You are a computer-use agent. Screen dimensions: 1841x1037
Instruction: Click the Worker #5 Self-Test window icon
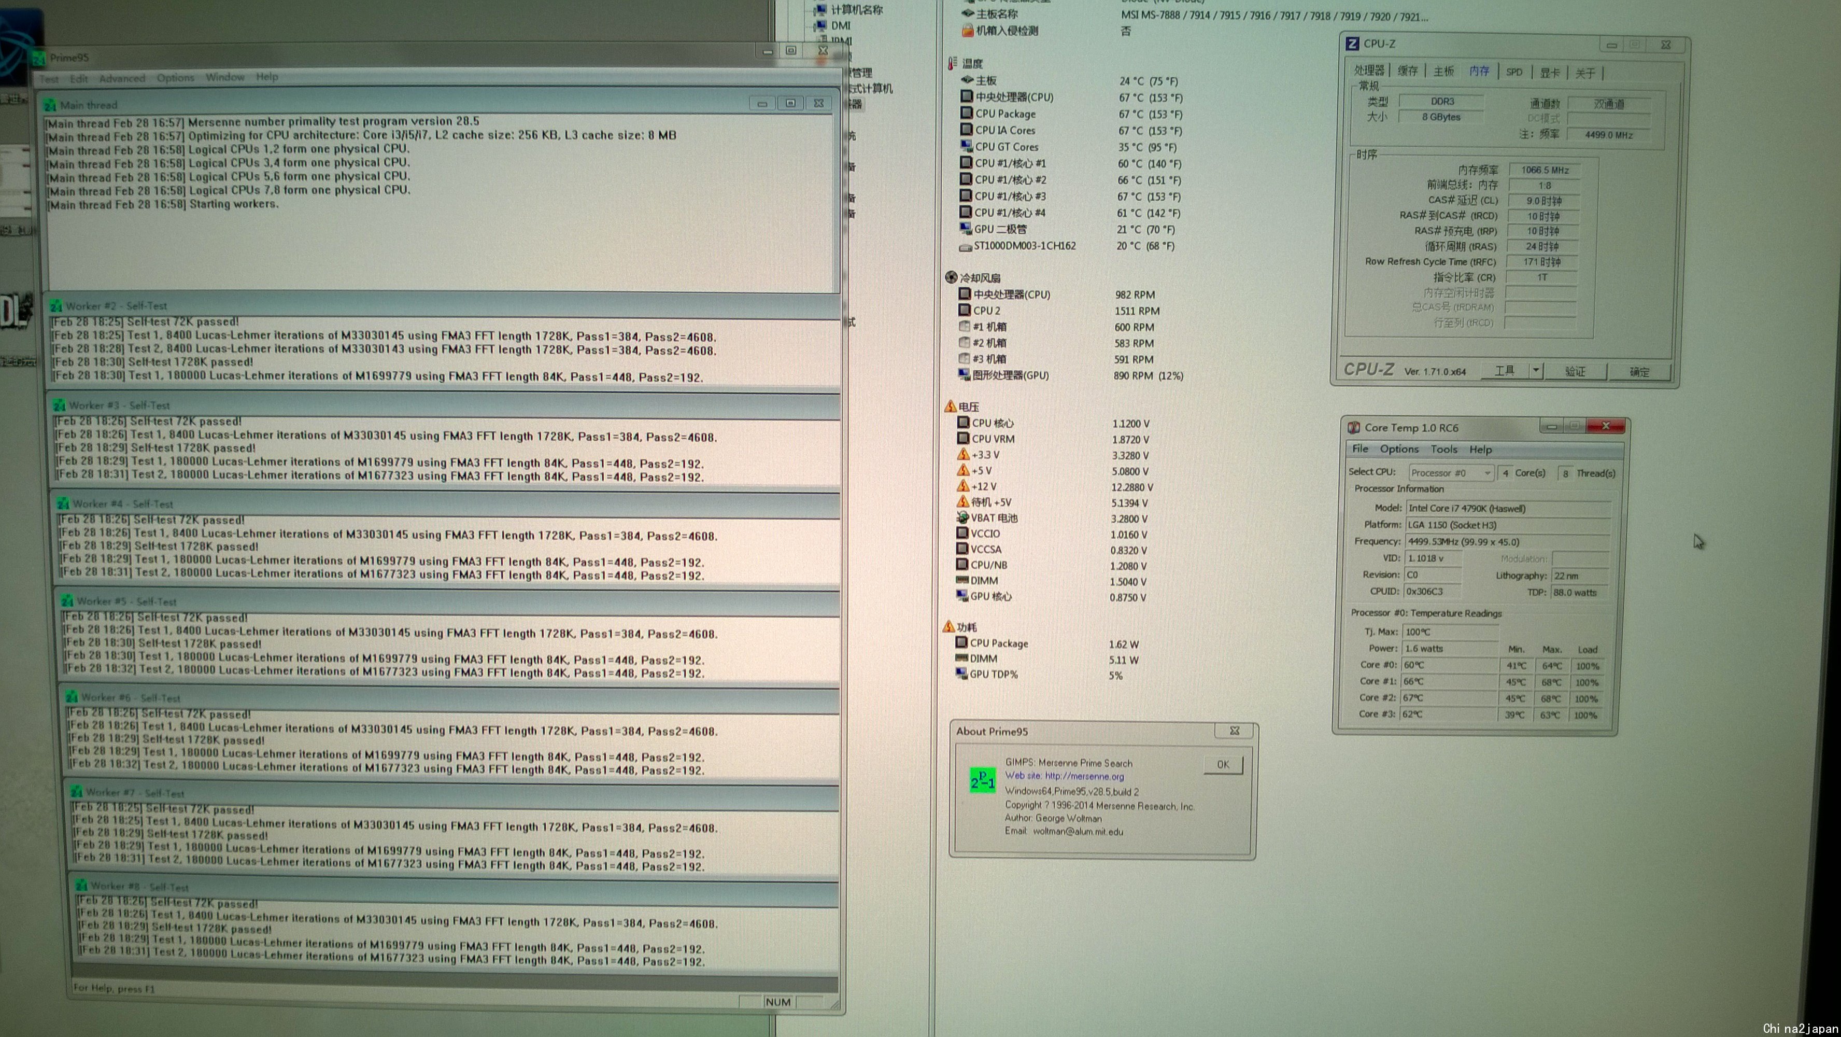click(x=67, y=601)
